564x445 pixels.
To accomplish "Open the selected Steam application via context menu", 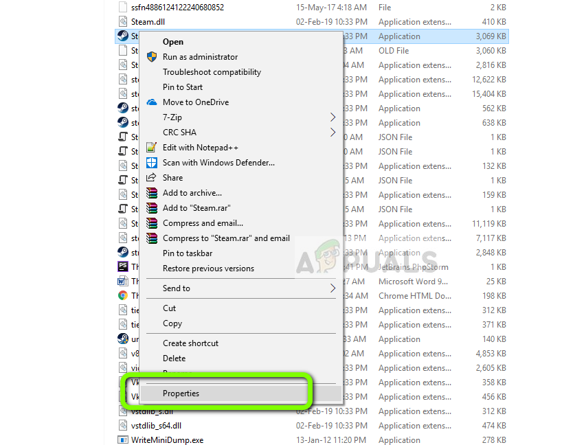I will [173, 42].
